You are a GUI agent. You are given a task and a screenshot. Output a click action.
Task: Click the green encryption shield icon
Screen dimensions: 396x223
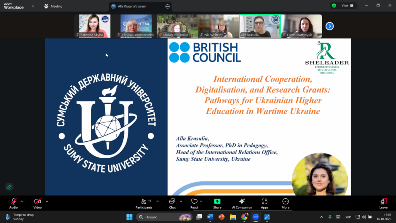click(334, 6)
